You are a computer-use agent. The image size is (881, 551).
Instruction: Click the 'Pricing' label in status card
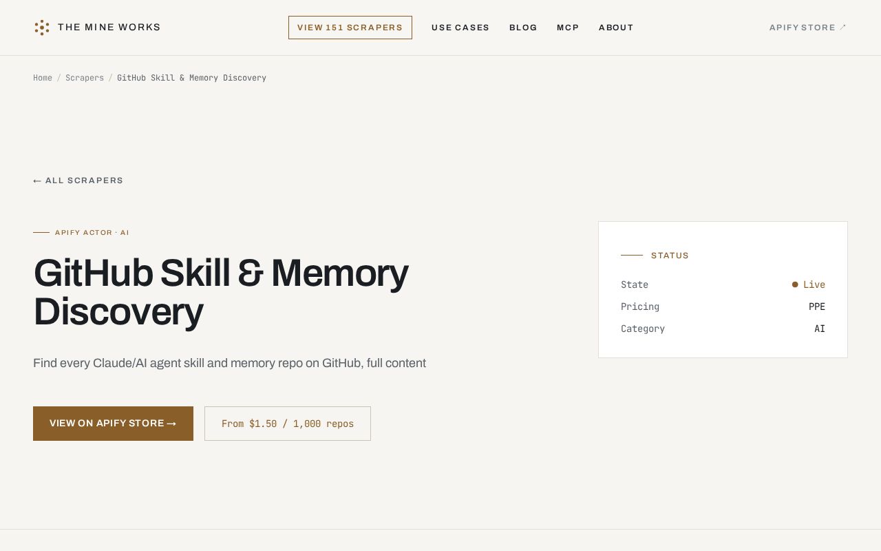click(640, 306)
